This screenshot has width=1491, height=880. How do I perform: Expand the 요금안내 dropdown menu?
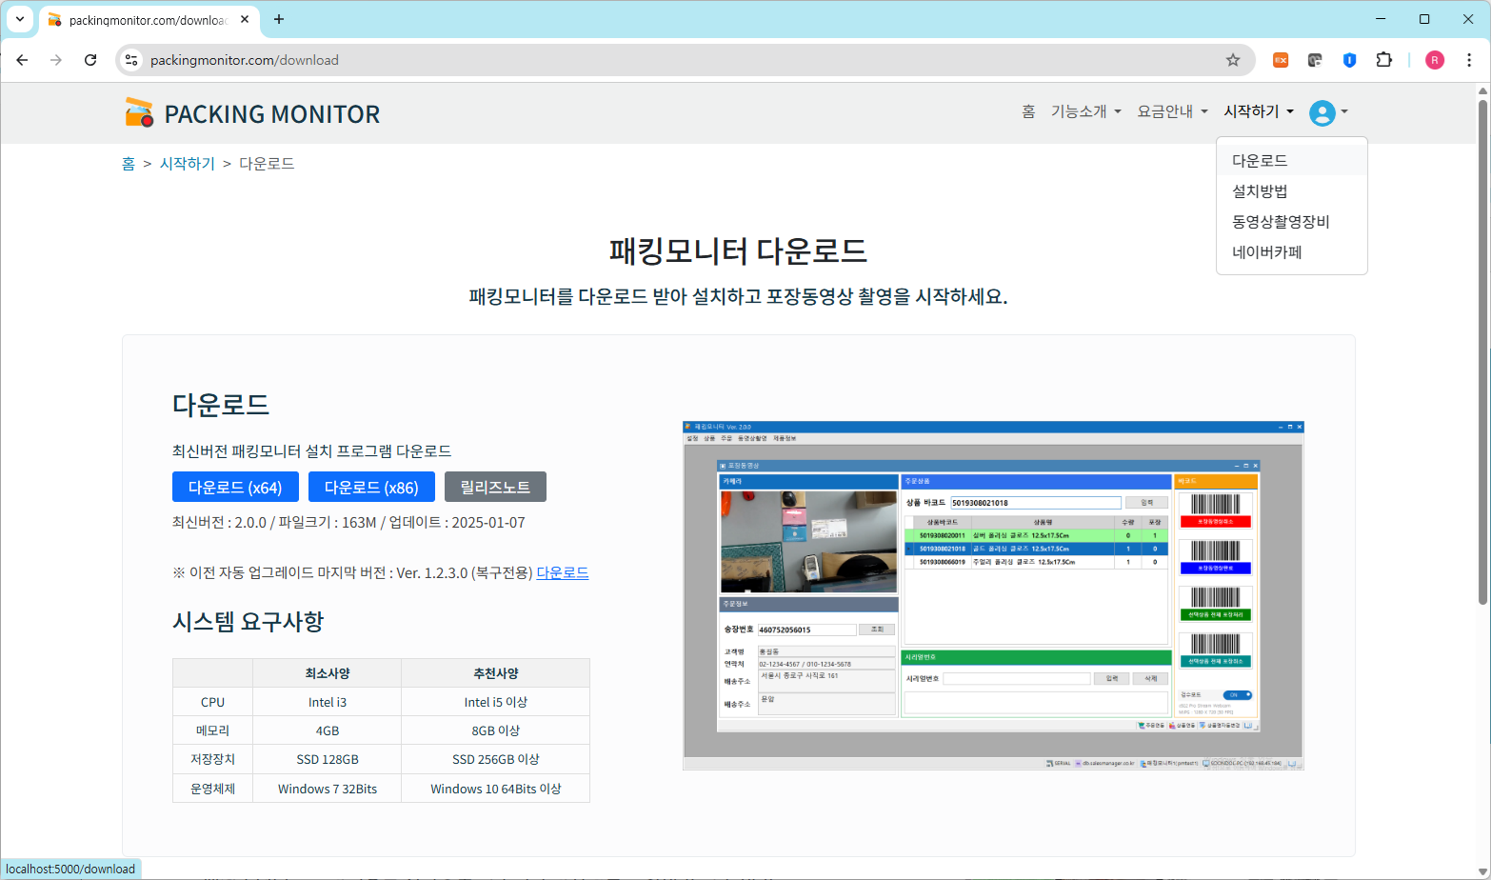(x=1172, y=111)
